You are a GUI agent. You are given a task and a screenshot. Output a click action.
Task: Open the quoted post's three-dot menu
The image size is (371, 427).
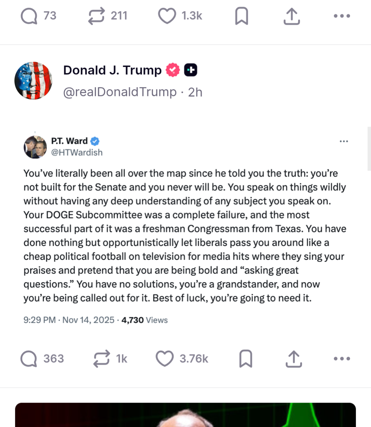[343, 141]
